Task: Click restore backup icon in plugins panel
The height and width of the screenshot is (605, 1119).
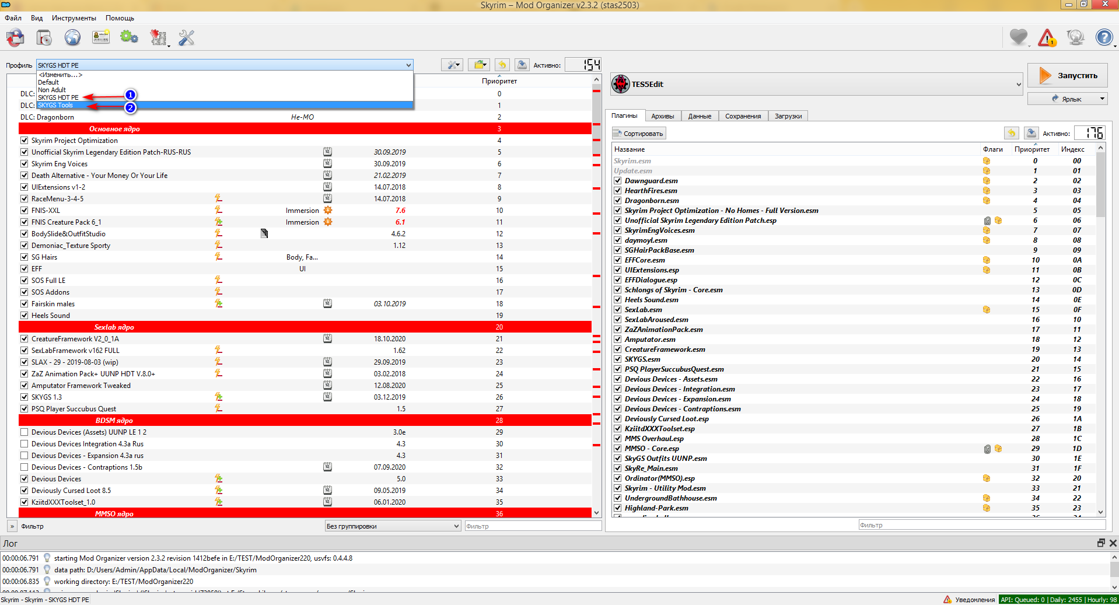Action: (x=1012, y=133)
